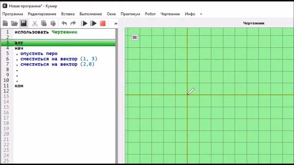The height and width of the screenshot is (165, 294).
Task: Open the Программа menu
Action: point(12,14)
